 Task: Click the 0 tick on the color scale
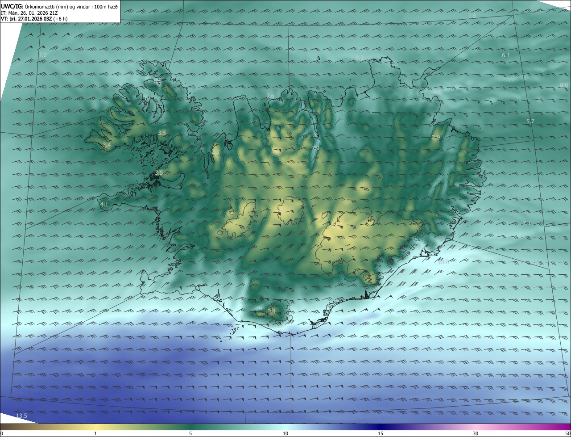(x=1, y=433)
